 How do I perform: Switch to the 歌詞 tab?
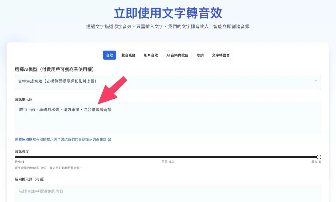pos(200,55)
